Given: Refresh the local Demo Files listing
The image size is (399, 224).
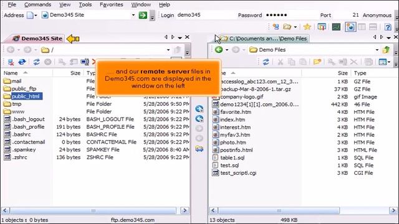Looking at the screenshot, I should (266, 62).
